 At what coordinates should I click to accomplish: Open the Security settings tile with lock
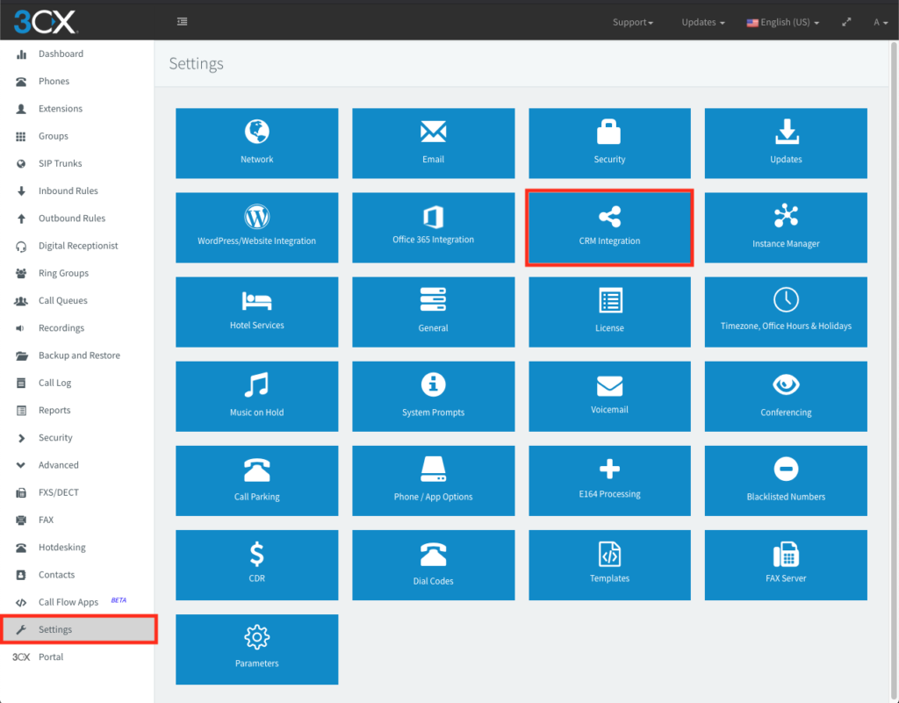click(x=609, y=143)
